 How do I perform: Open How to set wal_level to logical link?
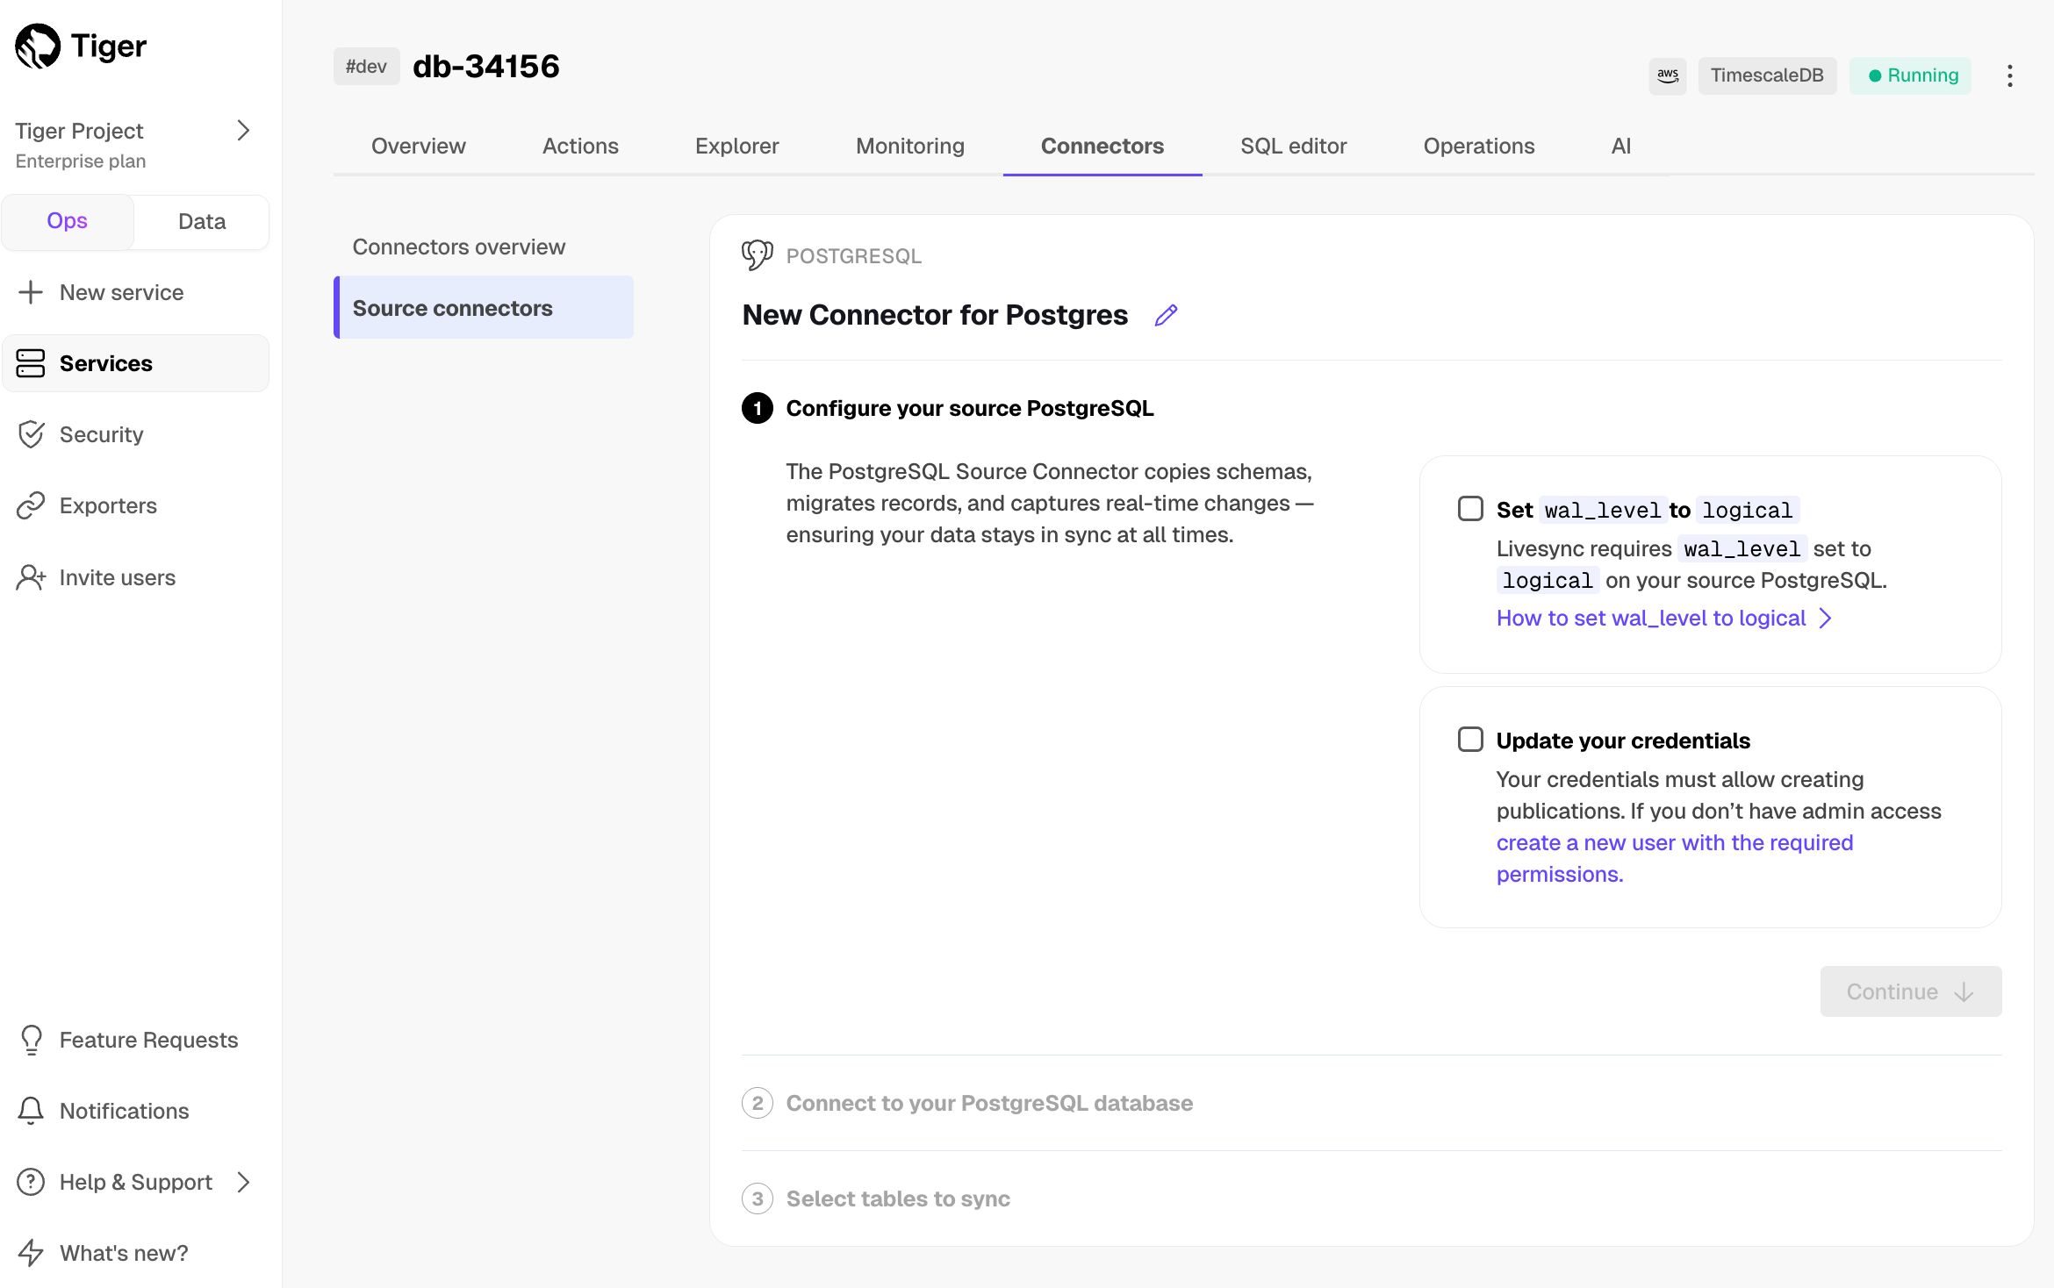click(1650, 618)
